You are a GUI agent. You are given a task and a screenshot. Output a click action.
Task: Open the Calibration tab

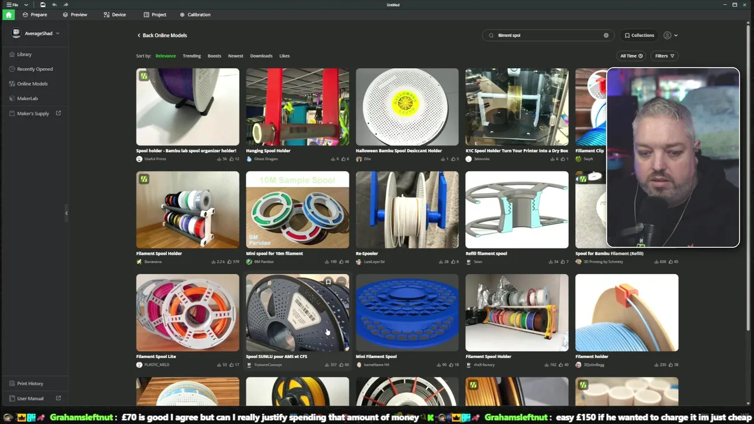point(195,15)
